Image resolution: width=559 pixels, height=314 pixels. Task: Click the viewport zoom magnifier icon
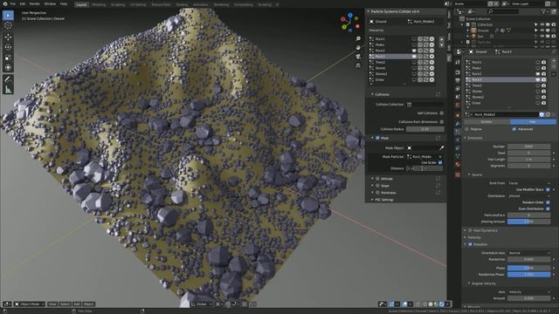pyautogui.click(x=358, y=38)
